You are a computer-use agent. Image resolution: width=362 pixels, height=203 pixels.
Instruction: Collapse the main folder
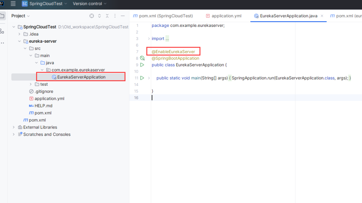[x=31, y=55]
